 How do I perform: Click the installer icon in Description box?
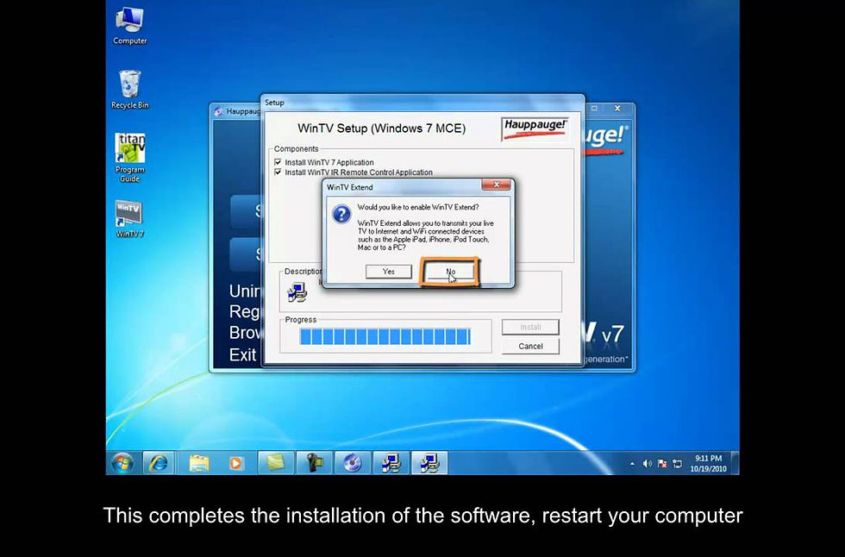(297, 292)
